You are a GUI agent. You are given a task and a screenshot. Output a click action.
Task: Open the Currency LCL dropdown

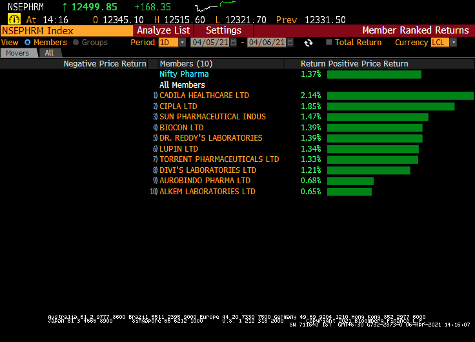pyautogui.click(x=453, y=43)
